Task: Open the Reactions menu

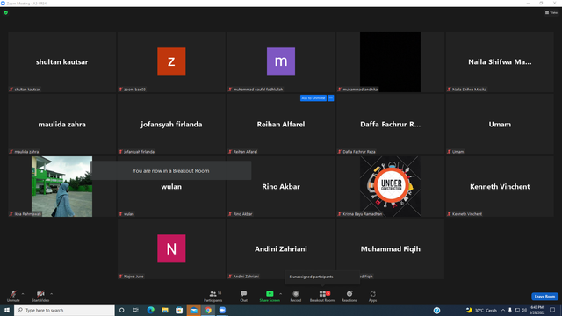Action: point(349,296)
